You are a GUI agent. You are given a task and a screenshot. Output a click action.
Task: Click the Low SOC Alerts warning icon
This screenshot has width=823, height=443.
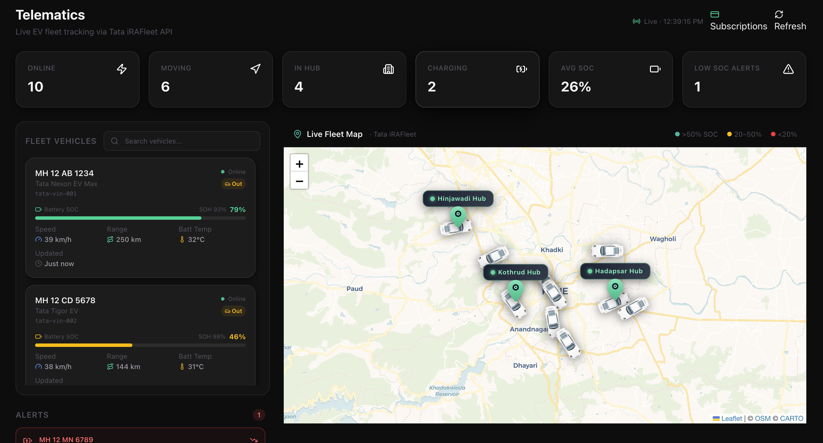pyautogui.click(x=788, y=69)
